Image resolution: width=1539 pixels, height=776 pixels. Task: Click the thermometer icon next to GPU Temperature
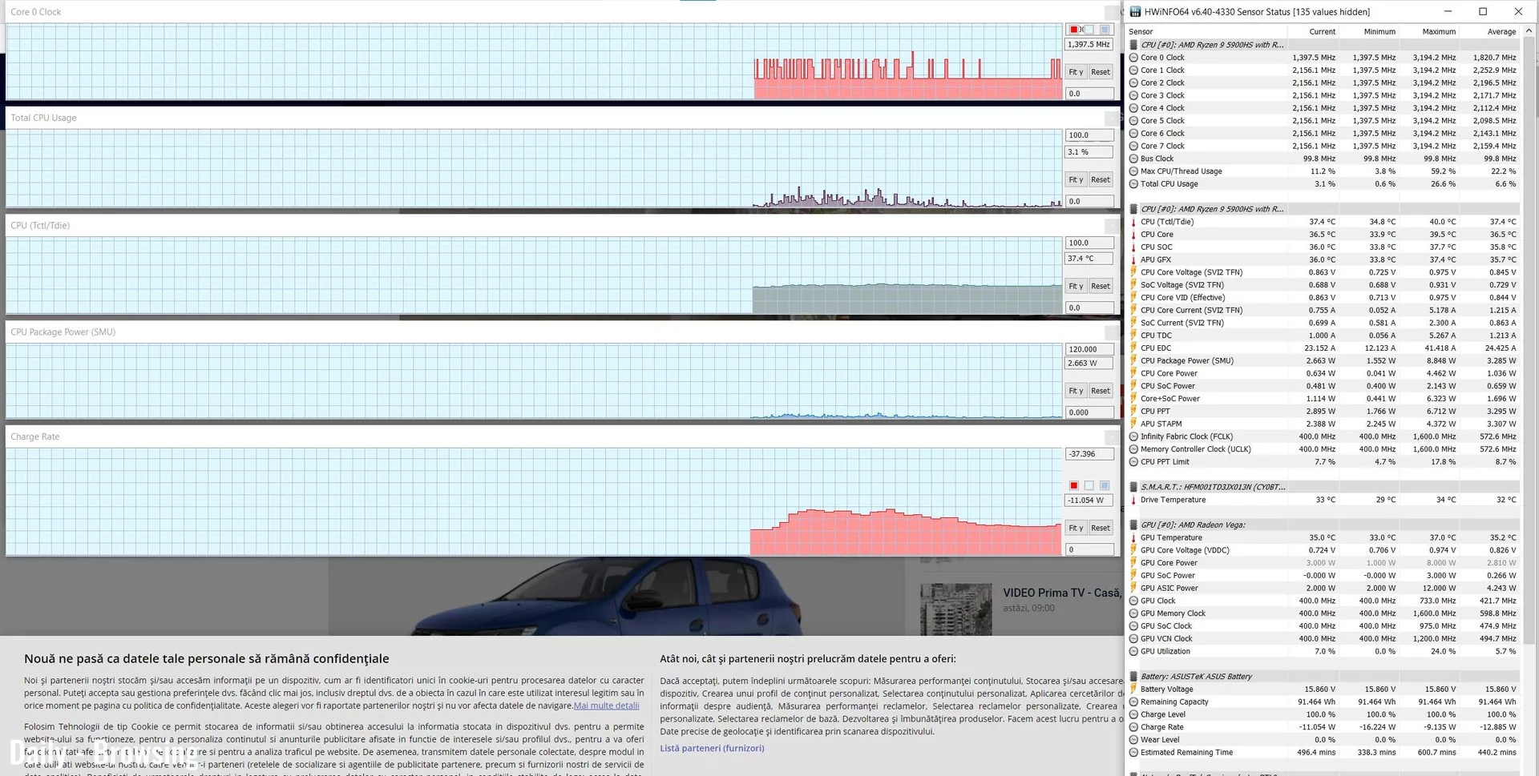(1133, 538)
